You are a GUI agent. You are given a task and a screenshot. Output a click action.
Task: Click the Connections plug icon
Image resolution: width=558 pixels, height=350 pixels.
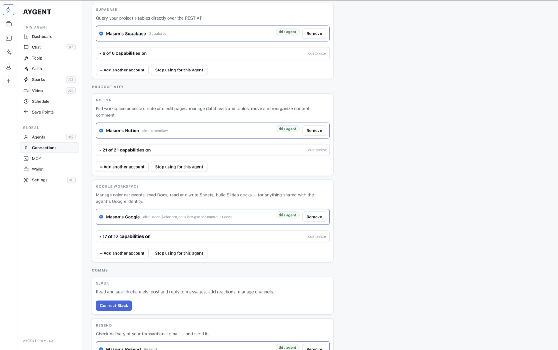coord(26,148)
